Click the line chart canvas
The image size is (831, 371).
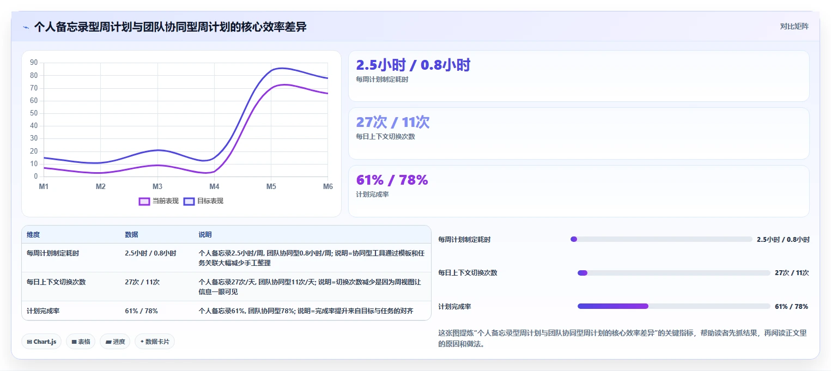(x=181, y=133)
